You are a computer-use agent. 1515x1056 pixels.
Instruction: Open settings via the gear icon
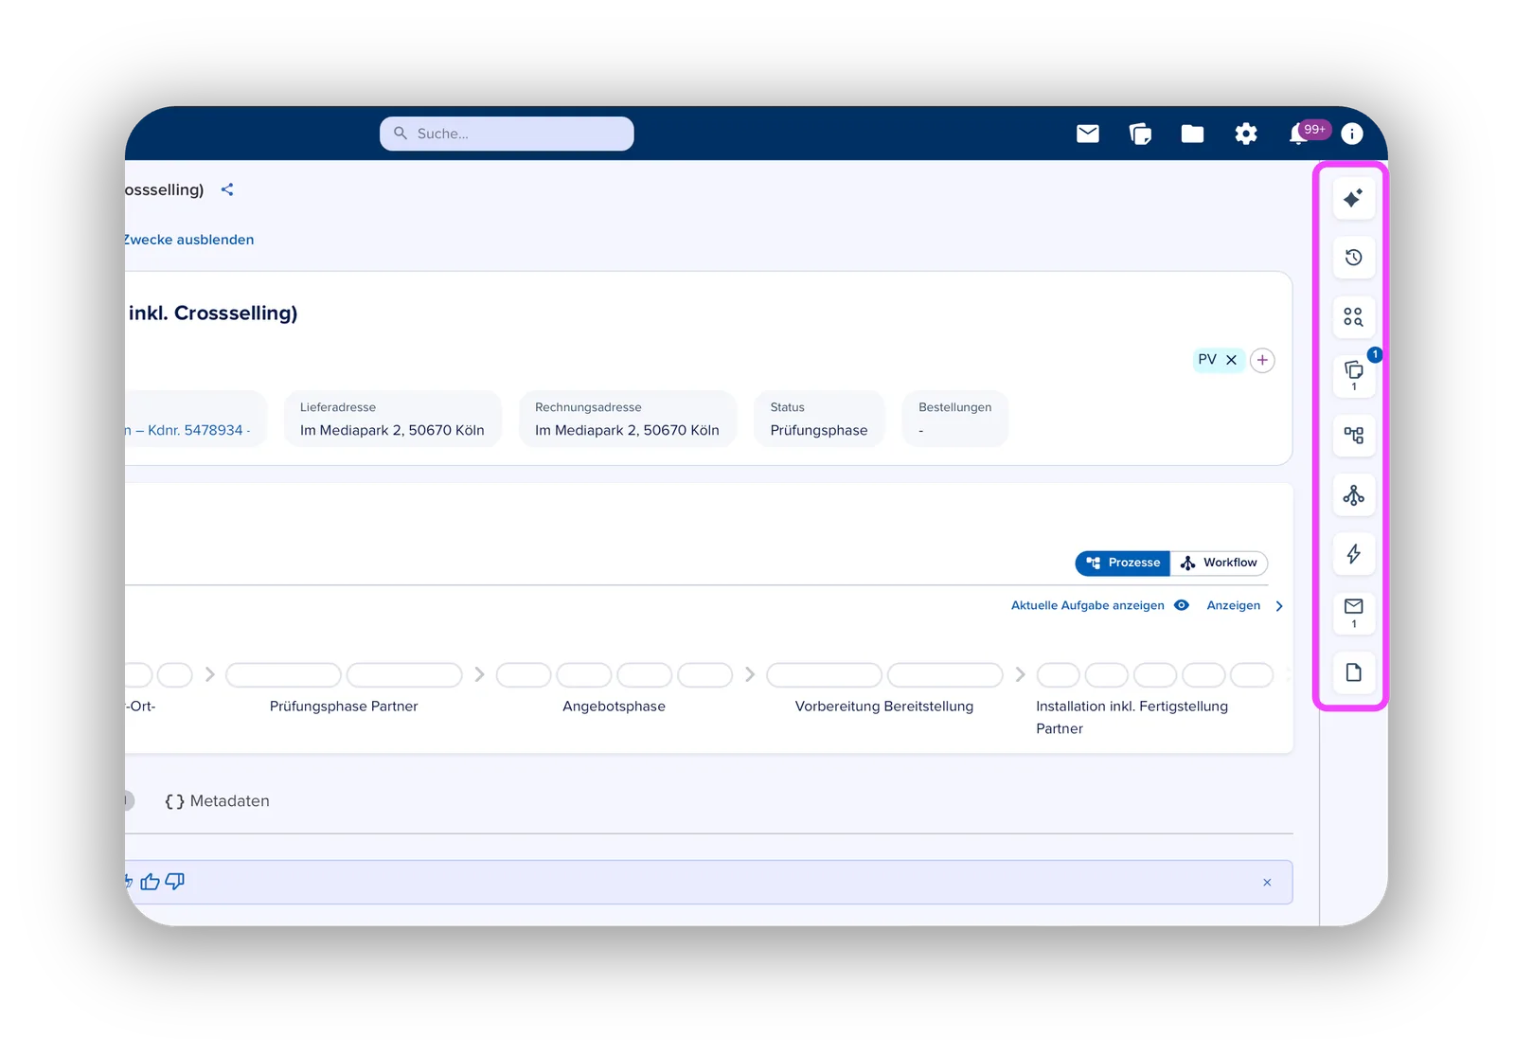(x=1246, y=134)
